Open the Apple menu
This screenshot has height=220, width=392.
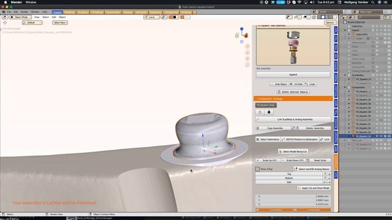pyautogui.click(x=6, y=2)
